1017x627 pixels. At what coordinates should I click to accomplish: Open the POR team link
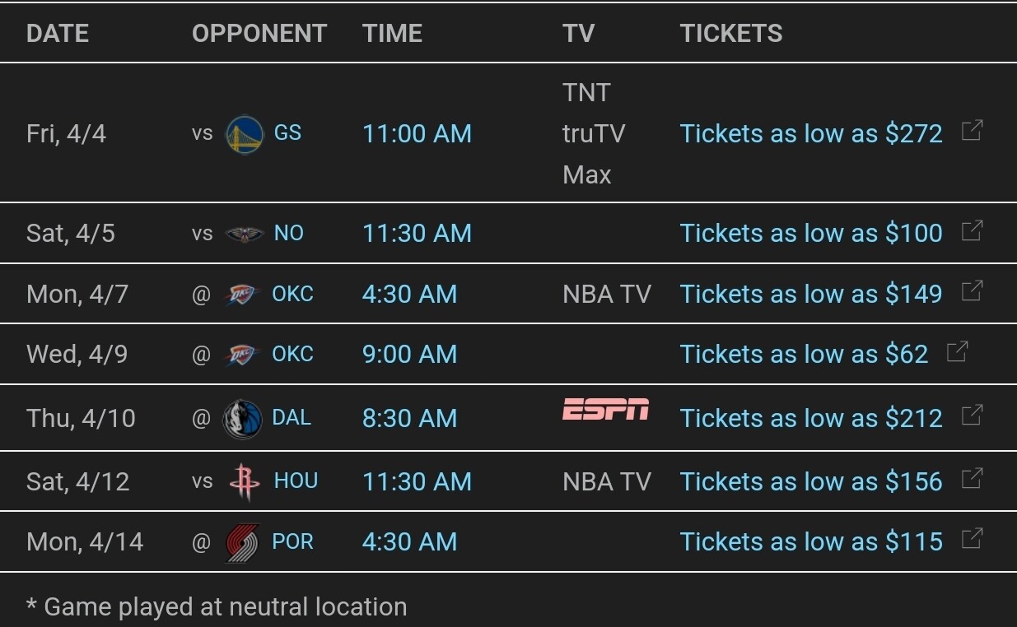pos(292,542)
